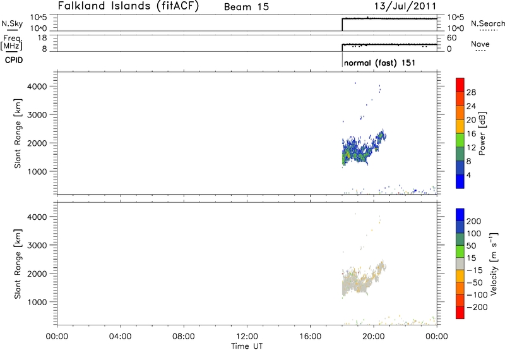Click the "28" tick on the Power colorbar
505x350 pixels.
(x=471, y=92)
